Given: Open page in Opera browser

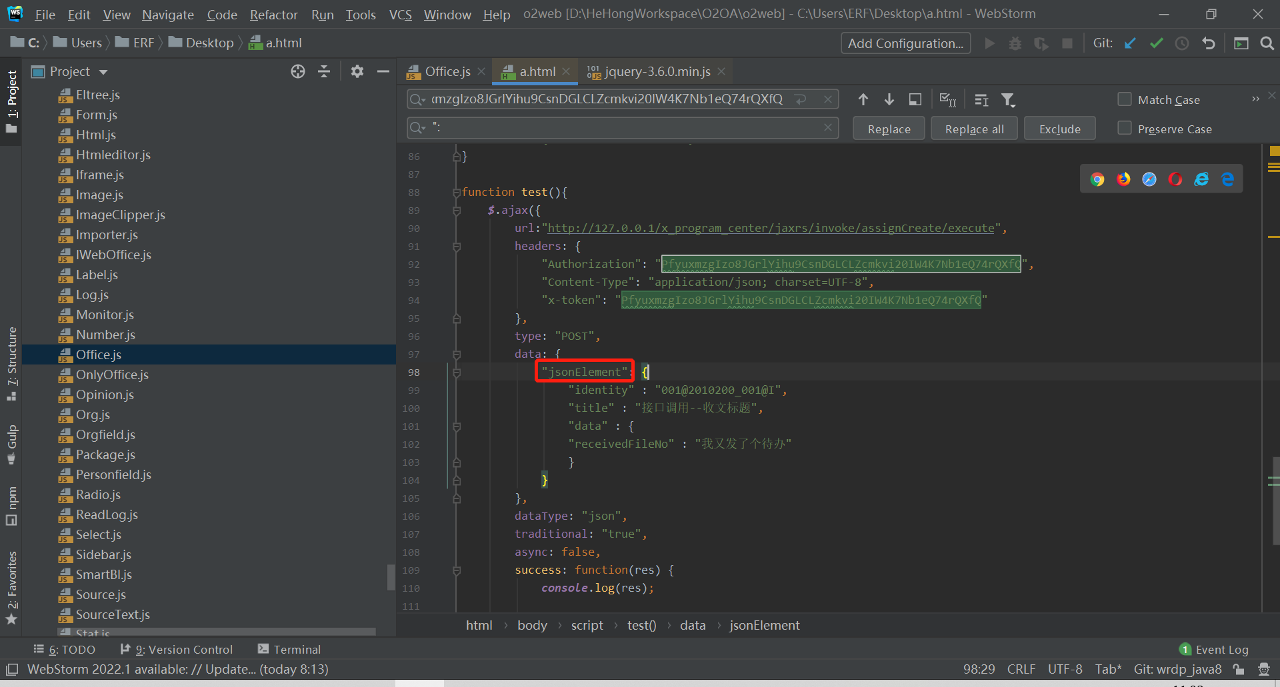Looking at the screenshot, I should [x=1175, y=179].
